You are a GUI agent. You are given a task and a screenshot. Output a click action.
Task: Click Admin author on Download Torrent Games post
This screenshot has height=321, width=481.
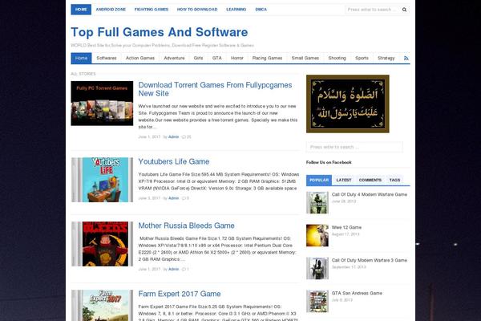click(x=174, y=137)
